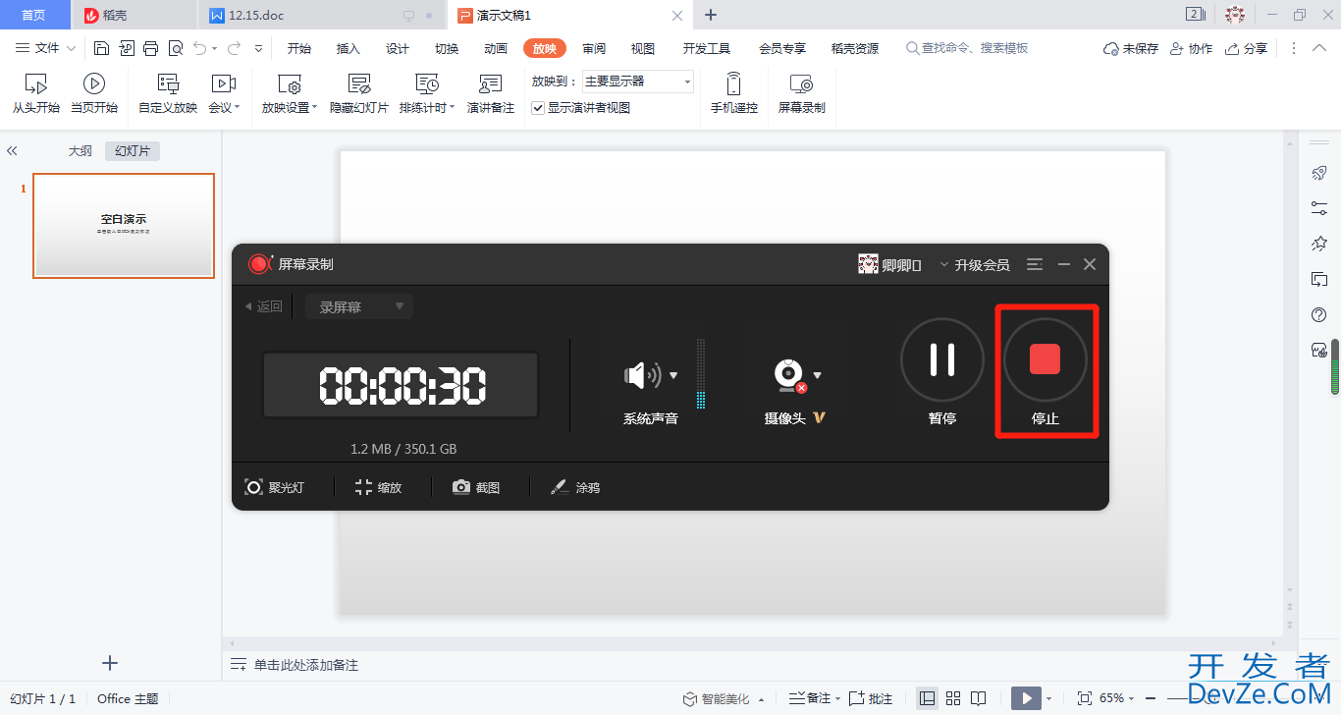The width and height of the screenshot is (1341, 715).
Task: Click the star icon in right sidebar
Action: 1319,244
